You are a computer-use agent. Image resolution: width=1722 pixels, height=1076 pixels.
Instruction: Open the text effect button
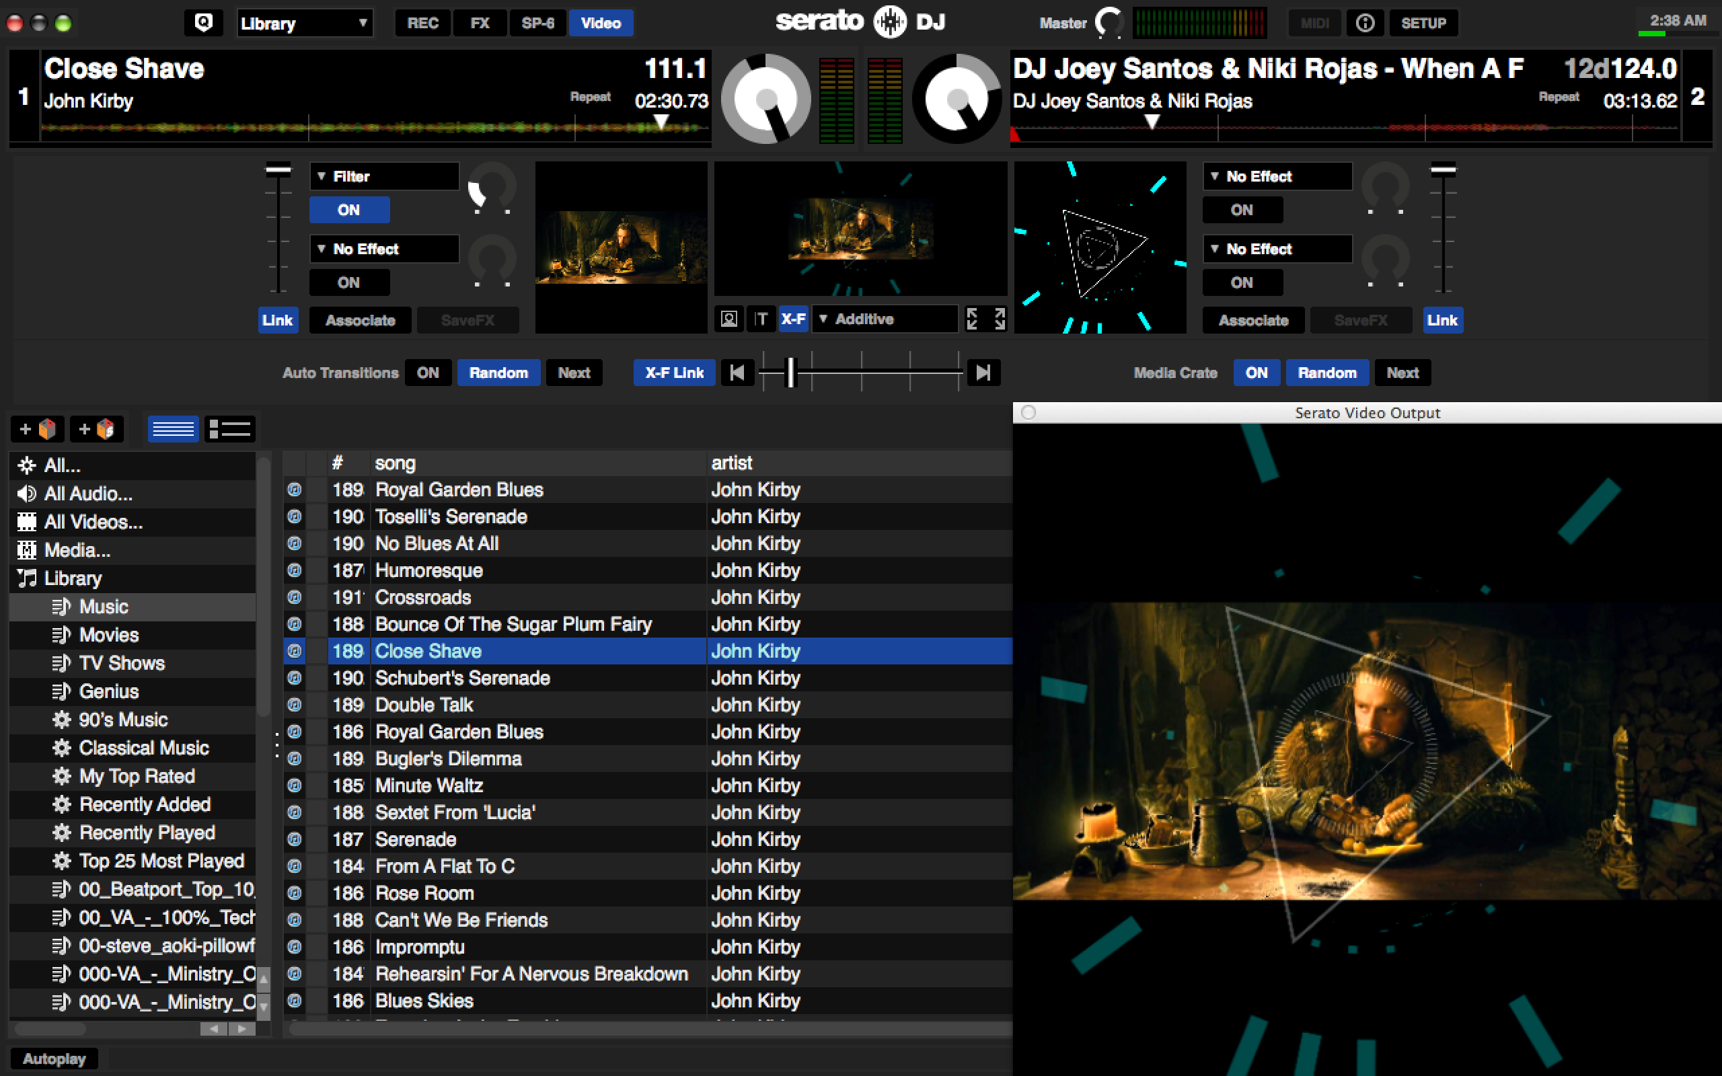click(x=761, y=319)
